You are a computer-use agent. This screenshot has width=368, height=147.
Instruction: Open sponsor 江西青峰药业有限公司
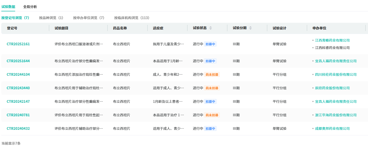[332, 40]
